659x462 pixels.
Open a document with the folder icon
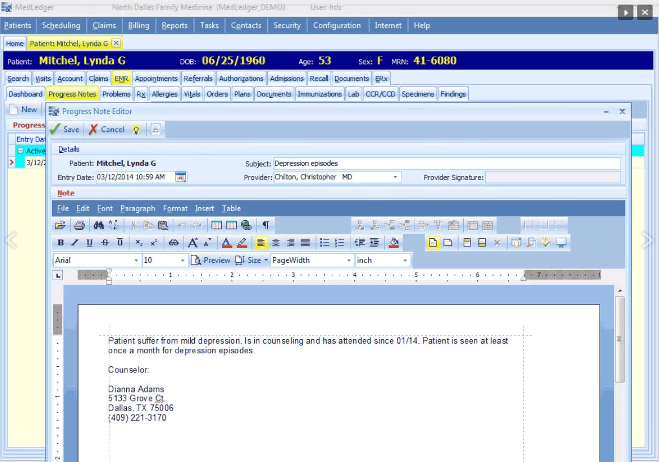pyautogui.click(x=60, y=225)
